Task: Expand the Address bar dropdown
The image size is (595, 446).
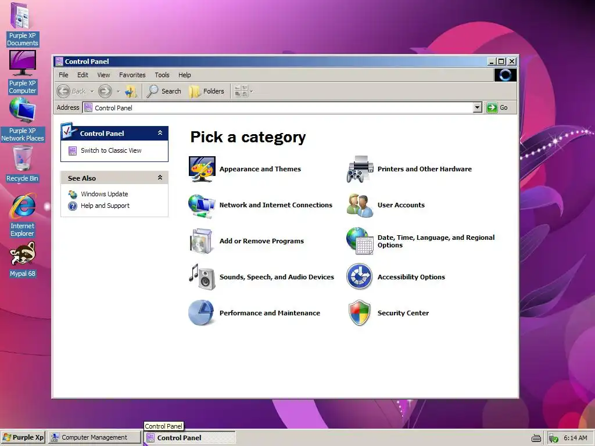Action: click(x=478, y=107)
